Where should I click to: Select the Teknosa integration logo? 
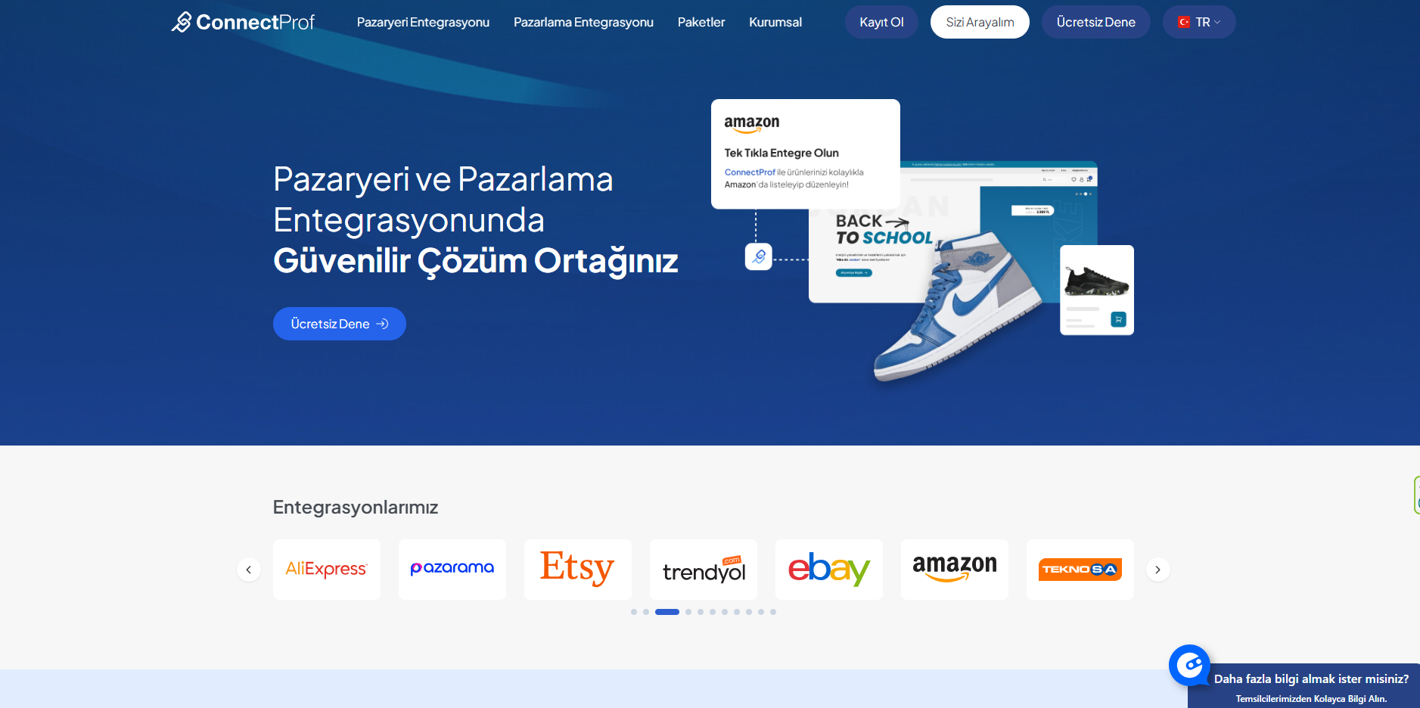coord(1080,570)
